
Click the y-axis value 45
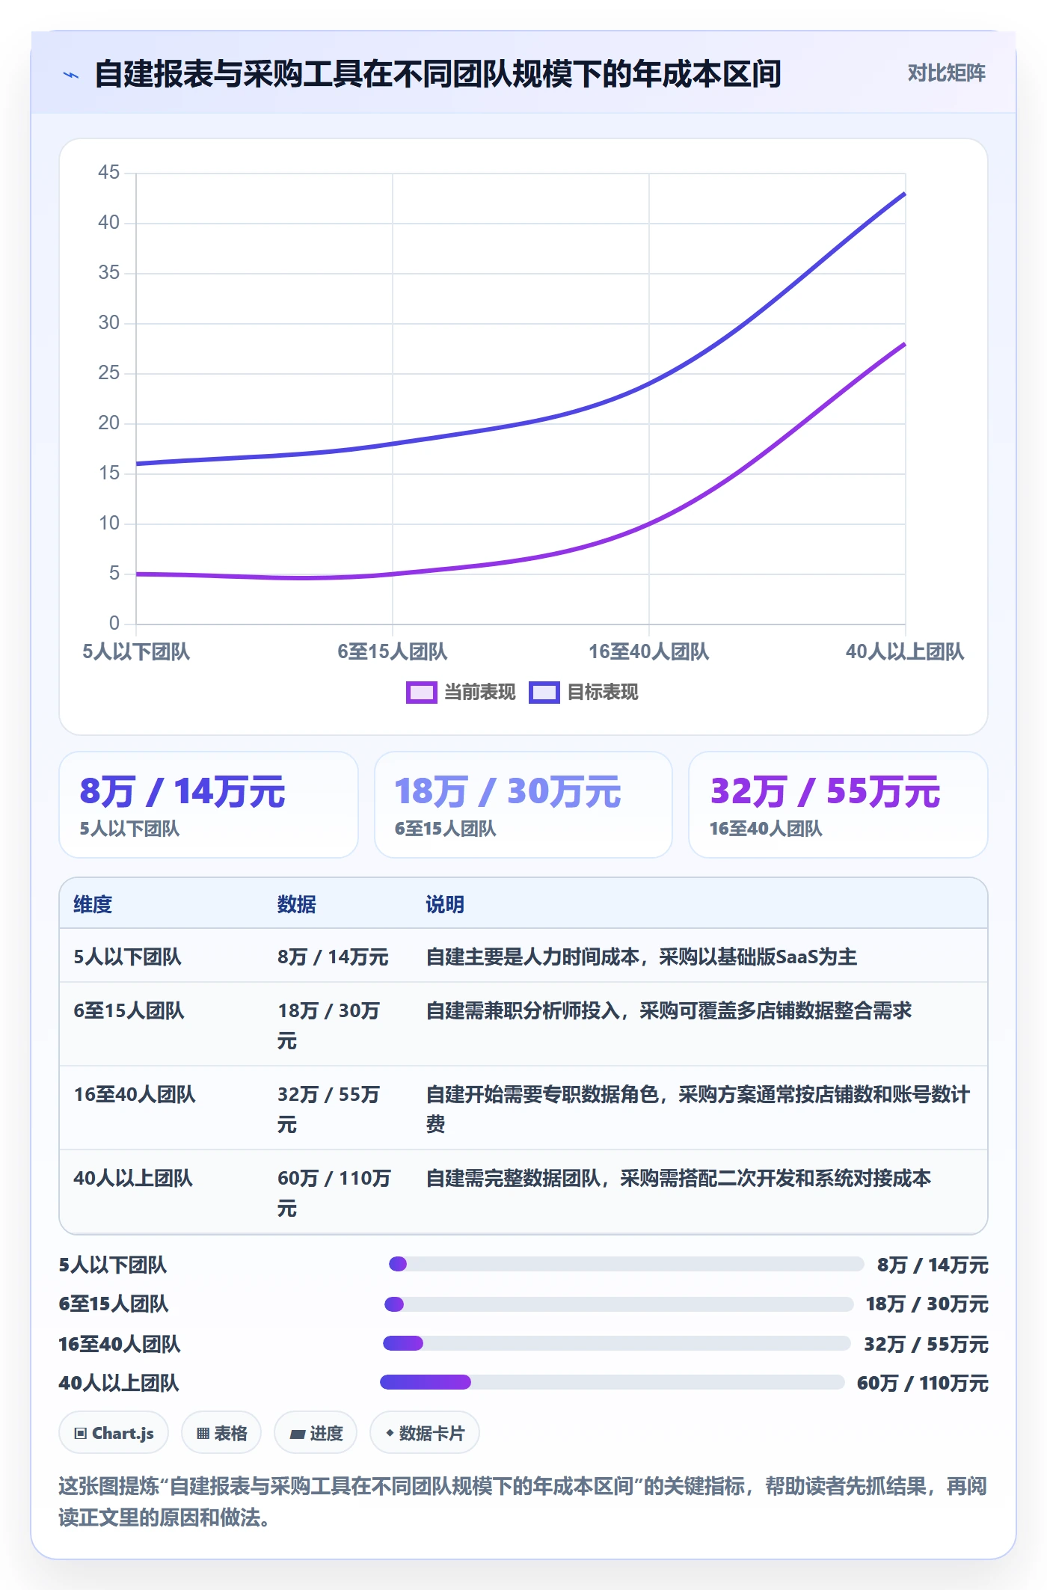click(x=109, y=173)
